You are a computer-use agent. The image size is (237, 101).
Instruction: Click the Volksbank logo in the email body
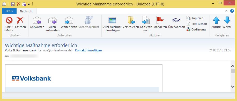point(32,79)
